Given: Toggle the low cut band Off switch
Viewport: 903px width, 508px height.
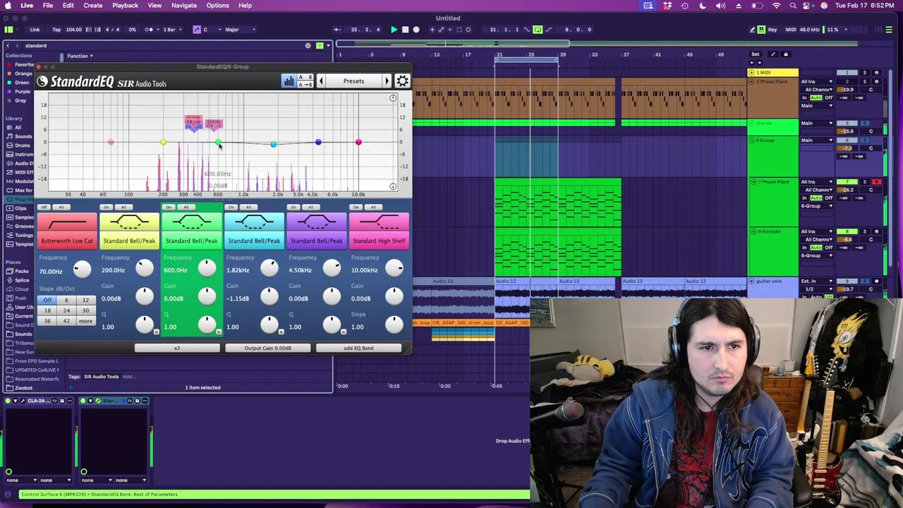Looking at the screenshot, I should (x=44, y=207).
